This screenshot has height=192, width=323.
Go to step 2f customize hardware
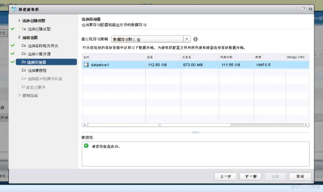[33, 87]
